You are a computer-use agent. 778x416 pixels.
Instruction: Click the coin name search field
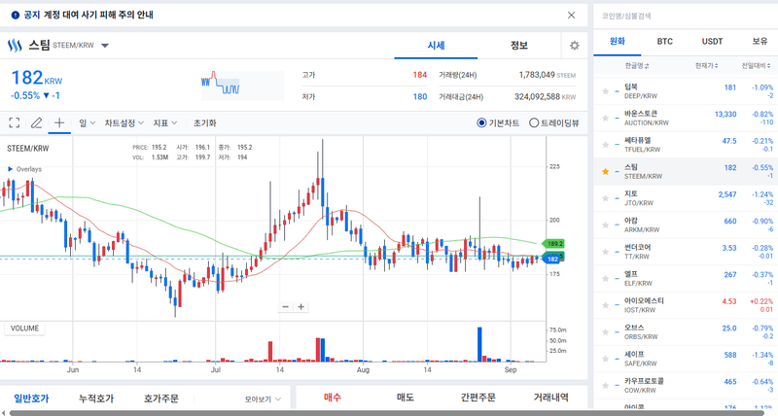tap(686, 16)
